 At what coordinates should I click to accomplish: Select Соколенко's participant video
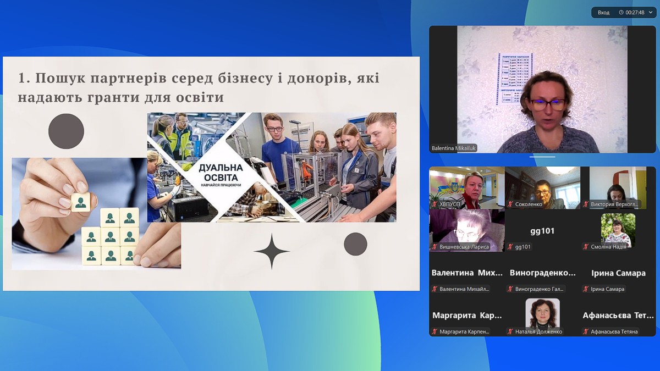pyautogui.click(x=542, y=187)
